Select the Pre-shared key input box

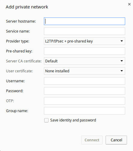pos(85,51)
